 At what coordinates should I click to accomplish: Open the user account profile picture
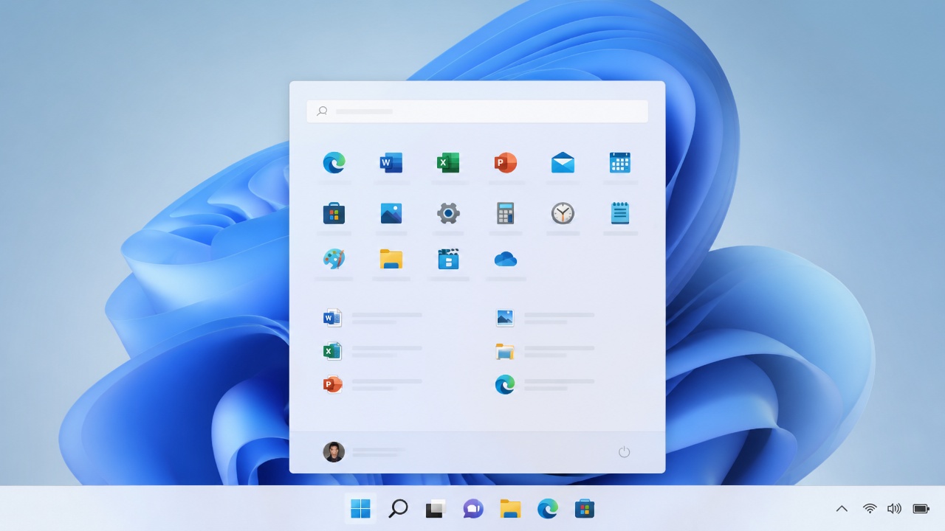point(334,452)
